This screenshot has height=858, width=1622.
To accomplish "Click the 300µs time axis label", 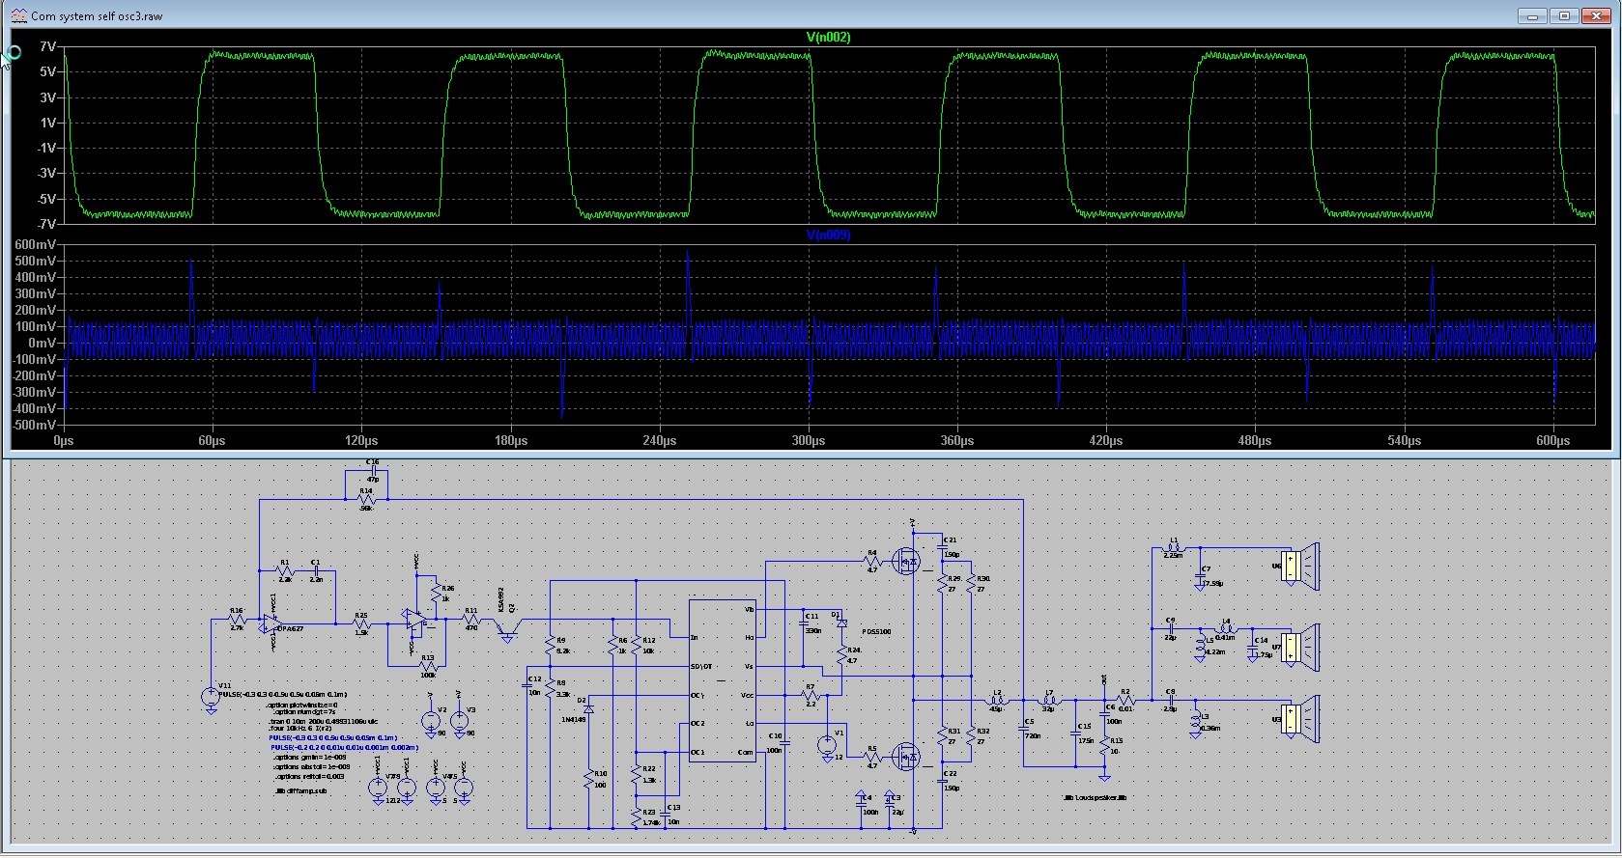I will (x=809, y=441).
